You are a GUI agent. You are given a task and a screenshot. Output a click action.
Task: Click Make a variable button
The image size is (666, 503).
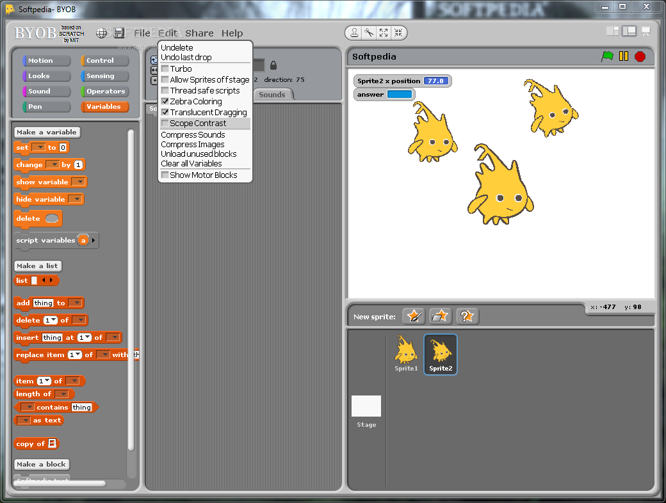[x=47, y=132]
